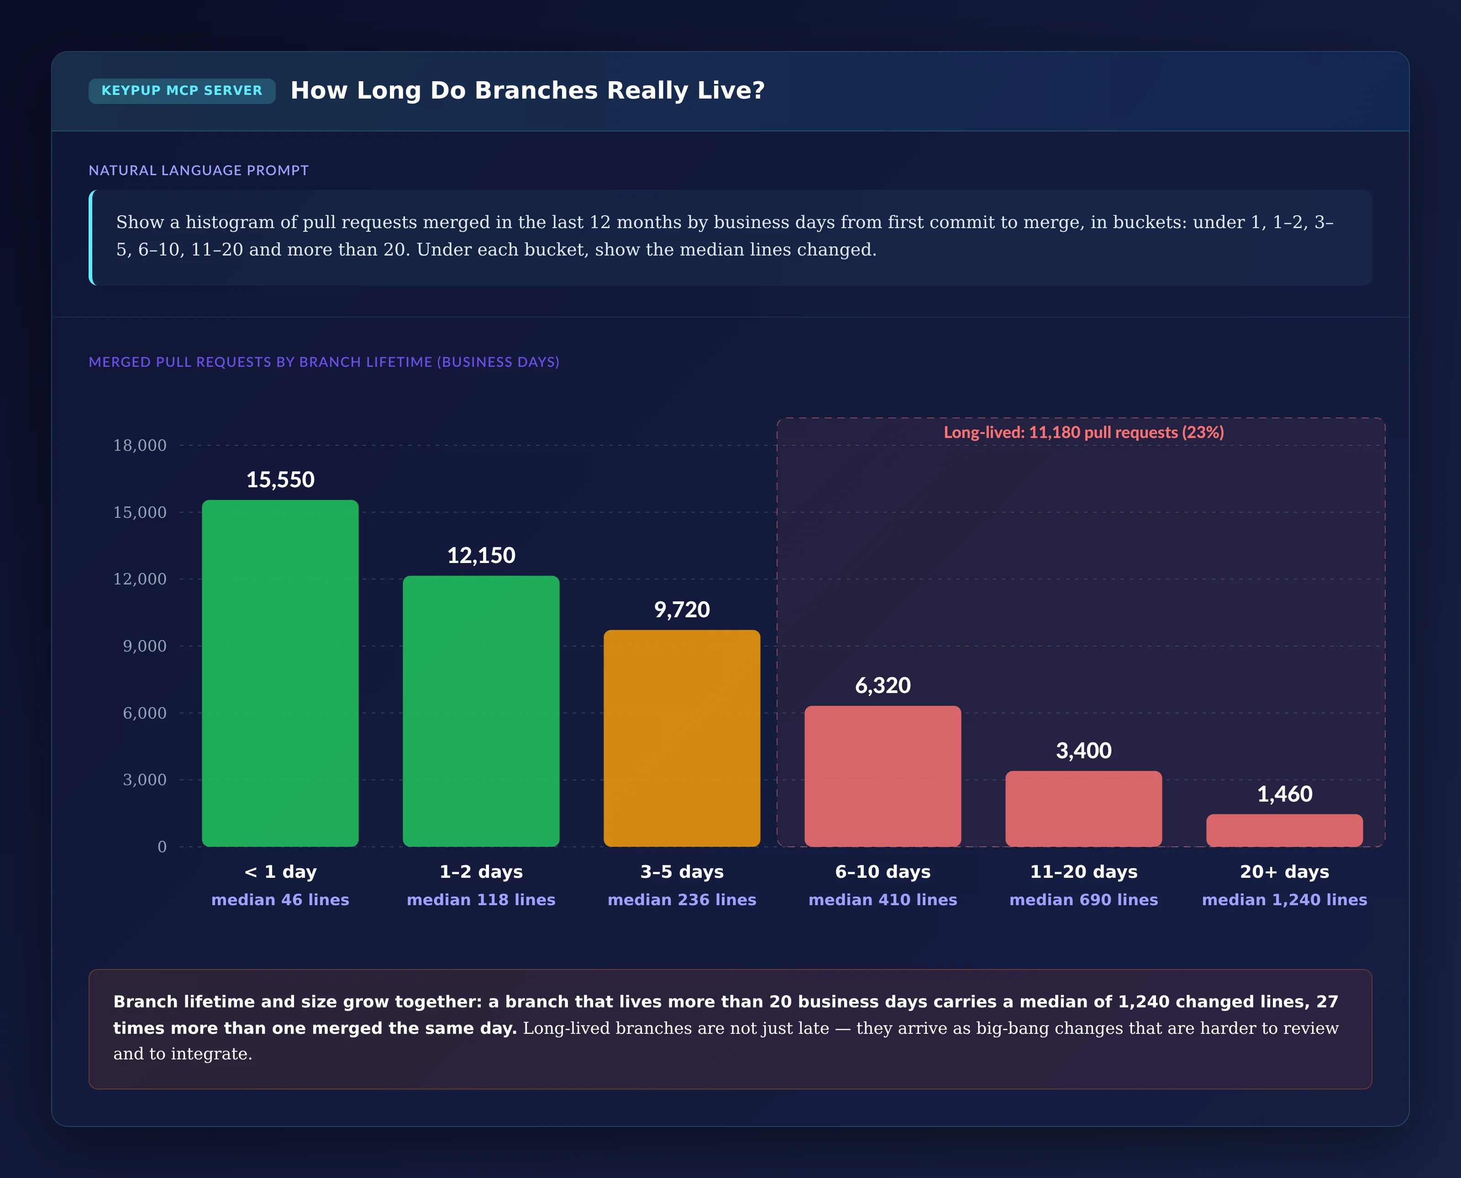Click the 12,000 y-axis tick label

point(140,579)
